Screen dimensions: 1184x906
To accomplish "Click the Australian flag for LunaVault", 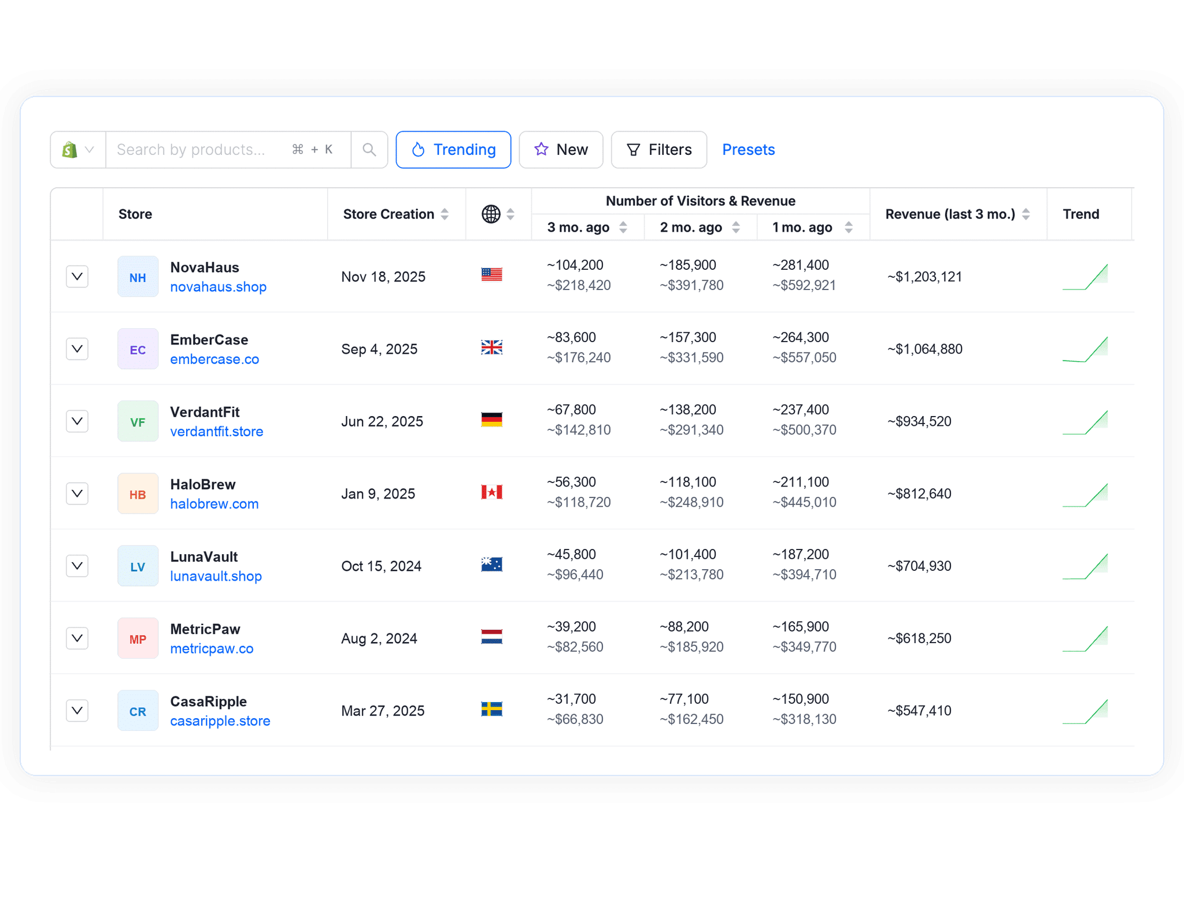I will 492,564.
